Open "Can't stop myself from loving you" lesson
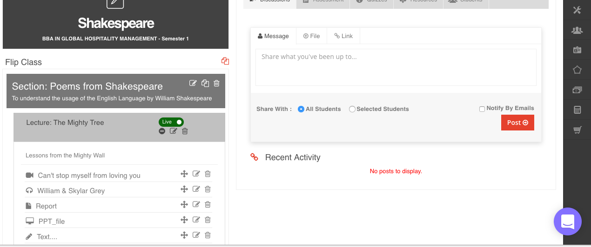This screenshot has width=591, height=247. pos(89,175)
